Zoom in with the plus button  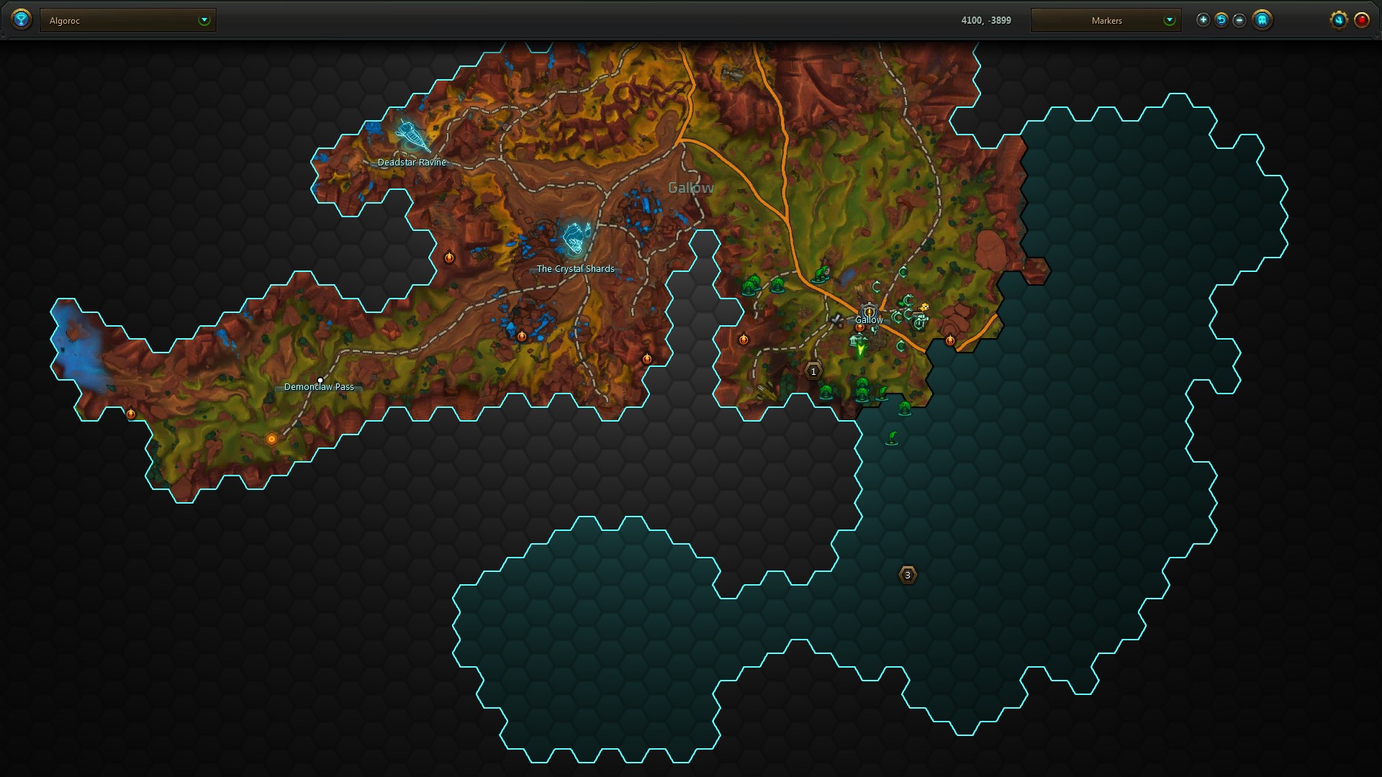click(1203, 20)
